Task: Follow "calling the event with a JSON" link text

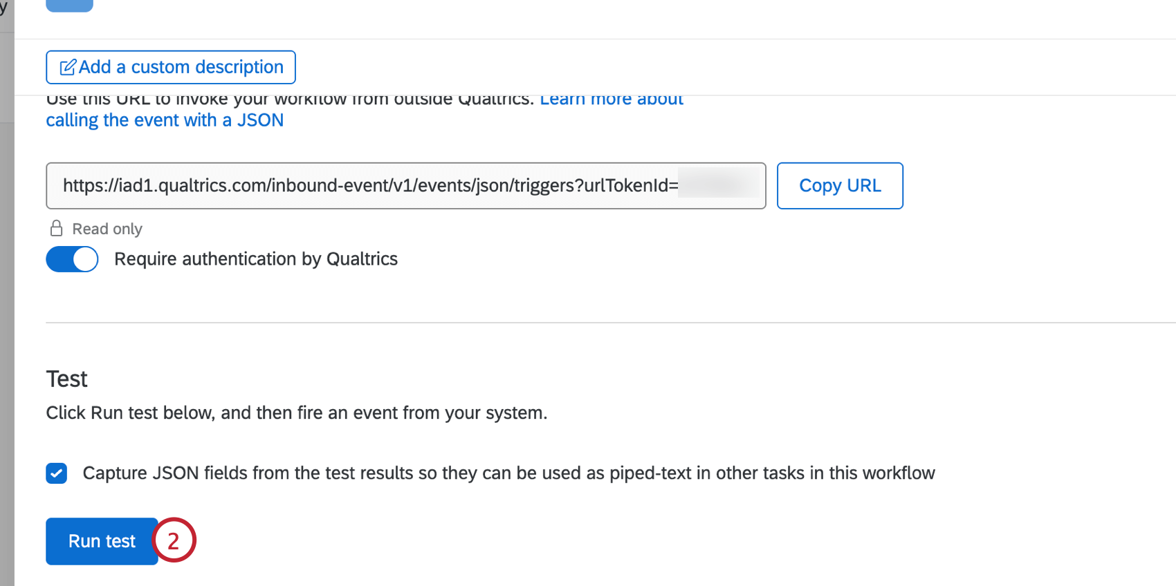Action: pos(165,120)
